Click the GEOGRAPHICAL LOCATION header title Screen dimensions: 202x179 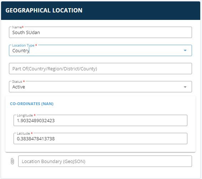pyautogui.click(x=44, y=10)
